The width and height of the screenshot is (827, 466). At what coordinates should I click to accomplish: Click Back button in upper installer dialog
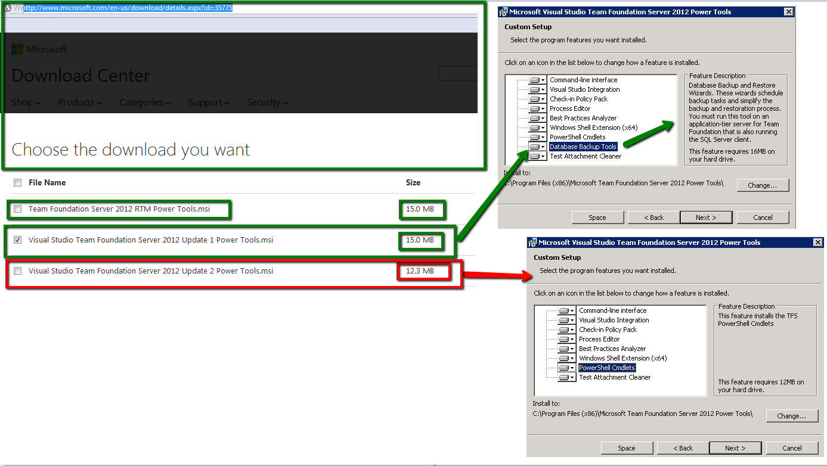pos(653,218)
